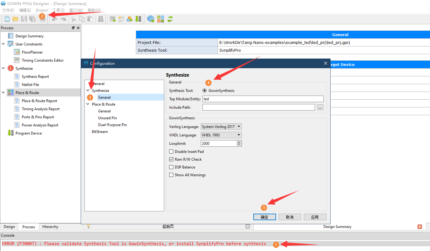Switch to the Hierarchy tab
This screenshot has width=430, height=251.
coord(50,227)
